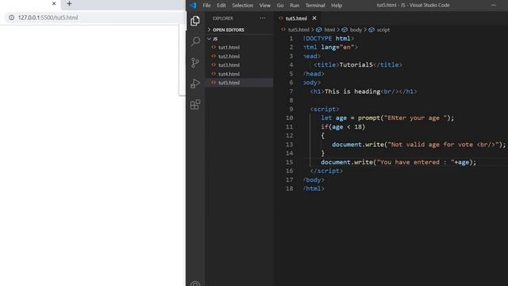Open the View menu
This screenshot has height=286, width=508.
[264, 6]
